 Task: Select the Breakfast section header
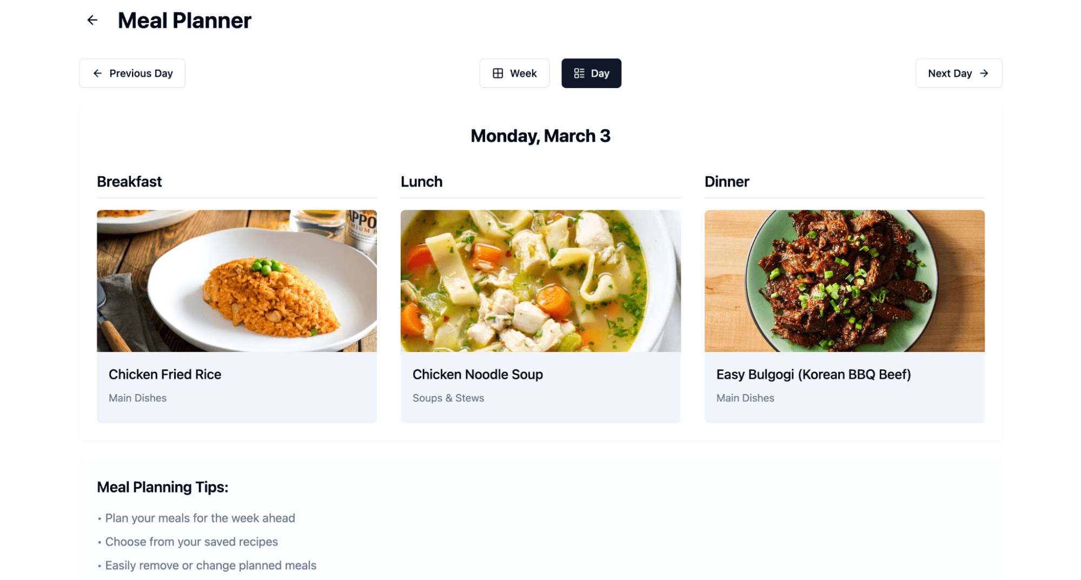(129, 182)
